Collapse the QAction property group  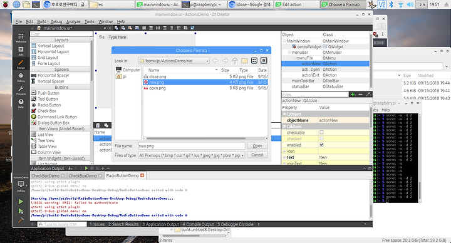point(284,127)
